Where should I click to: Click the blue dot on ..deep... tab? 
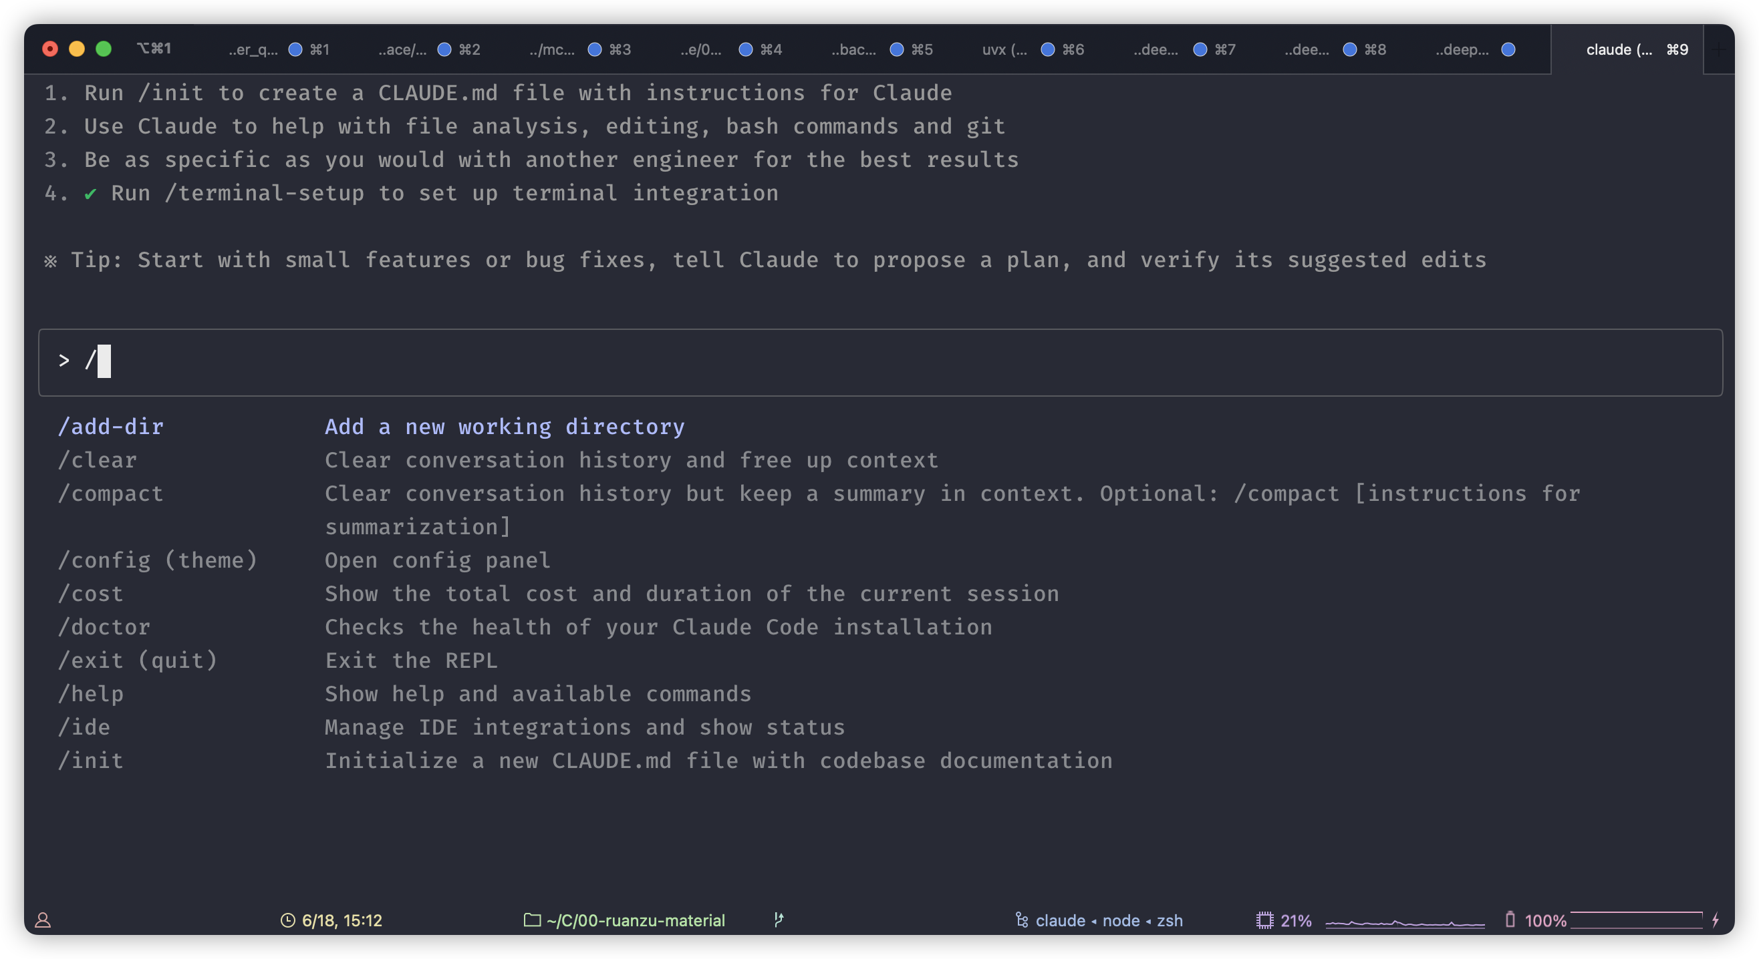tap(1508, 49)
